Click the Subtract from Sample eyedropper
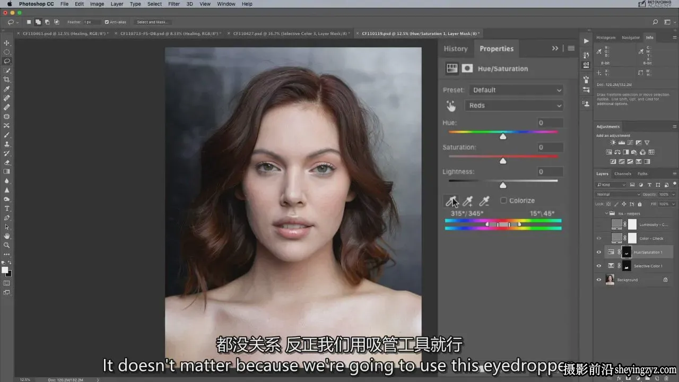Image resolution: width=679 pixels, height=382 pixels. pyautogui.click(x=484, y=201)
